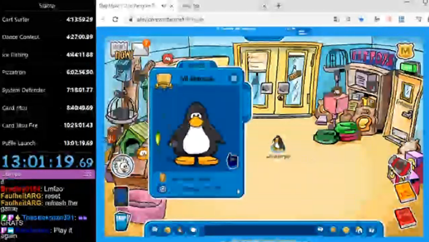Open the chat messages icon in toolbar

155,230
